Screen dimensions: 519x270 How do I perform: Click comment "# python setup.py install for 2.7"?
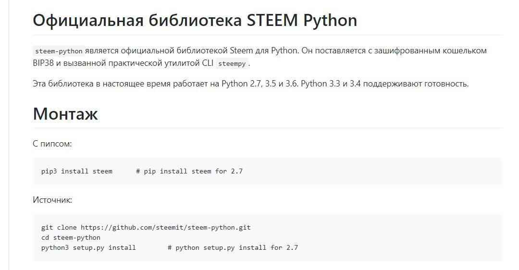[233, 248]
